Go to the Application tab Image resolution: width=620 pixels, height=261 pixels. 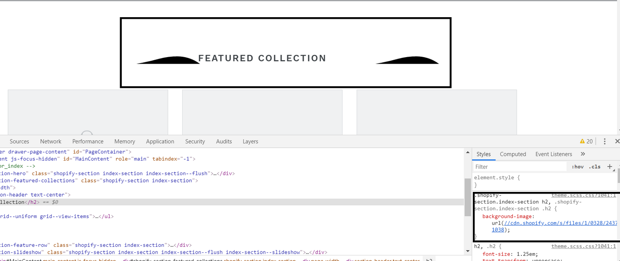[160, 141]
